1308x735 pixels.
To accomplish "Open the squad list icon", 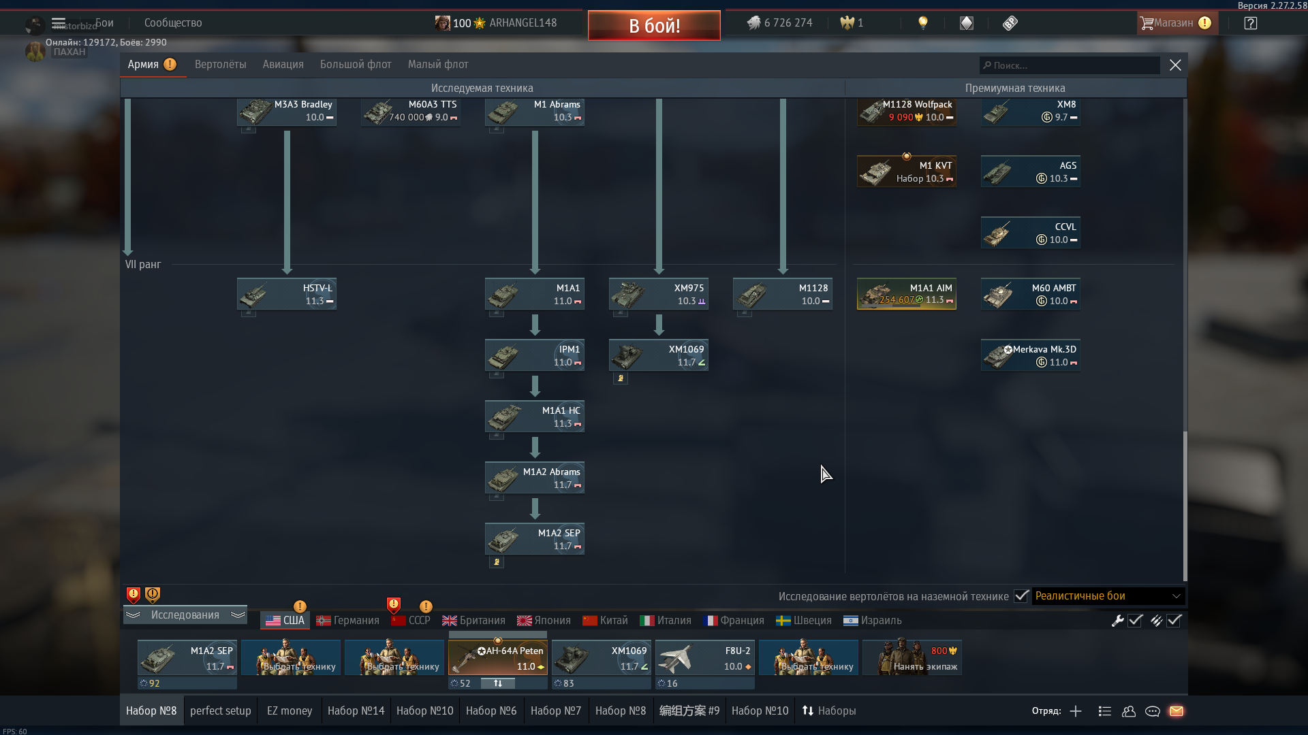I will click(x=1105, y=711).
